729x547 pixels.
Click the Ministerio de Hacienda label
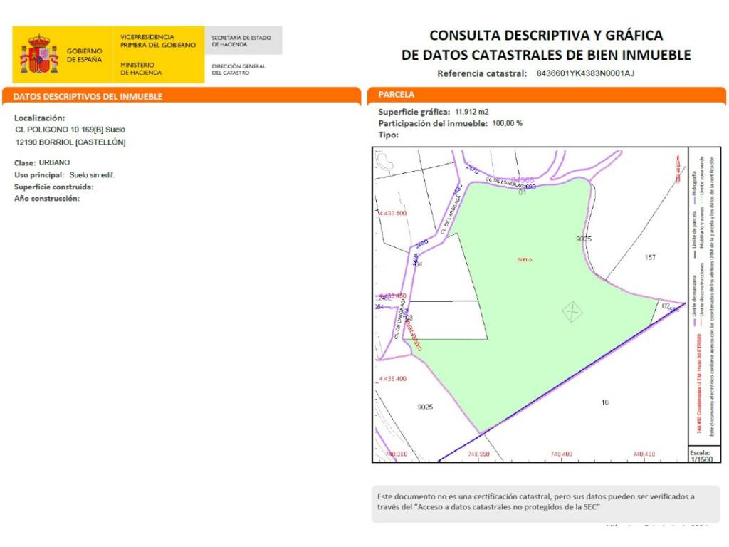(141, 68)
